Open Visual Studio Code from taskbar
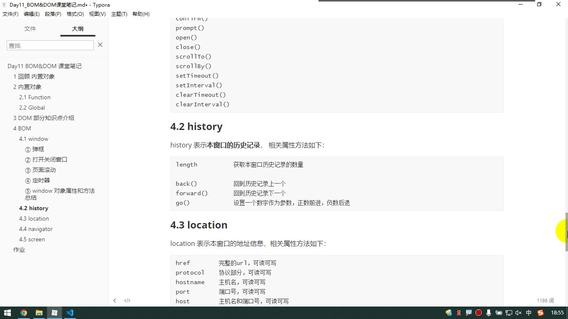Image resolution: width=568 pixels, height=319 pixels. 70,313
